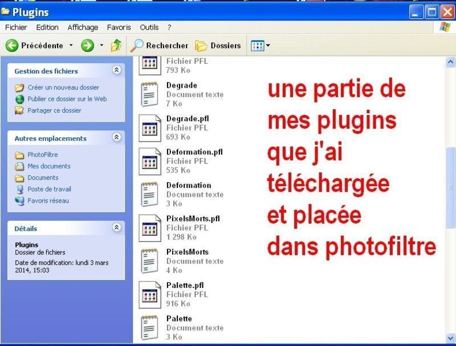
Task: Open the ? help menu
Action: point(169,27)
